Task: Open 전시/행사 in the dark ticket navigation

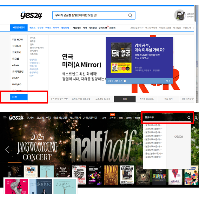Action: point(75,118)
